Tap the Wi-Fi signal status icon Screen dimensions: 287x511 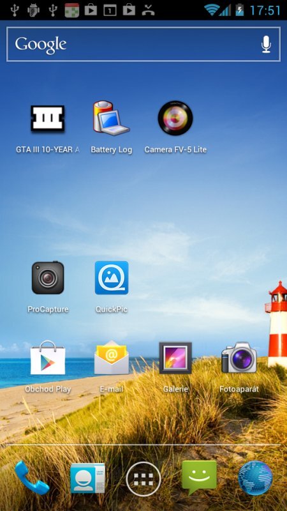pyautogui.click(x=212, y=10)
